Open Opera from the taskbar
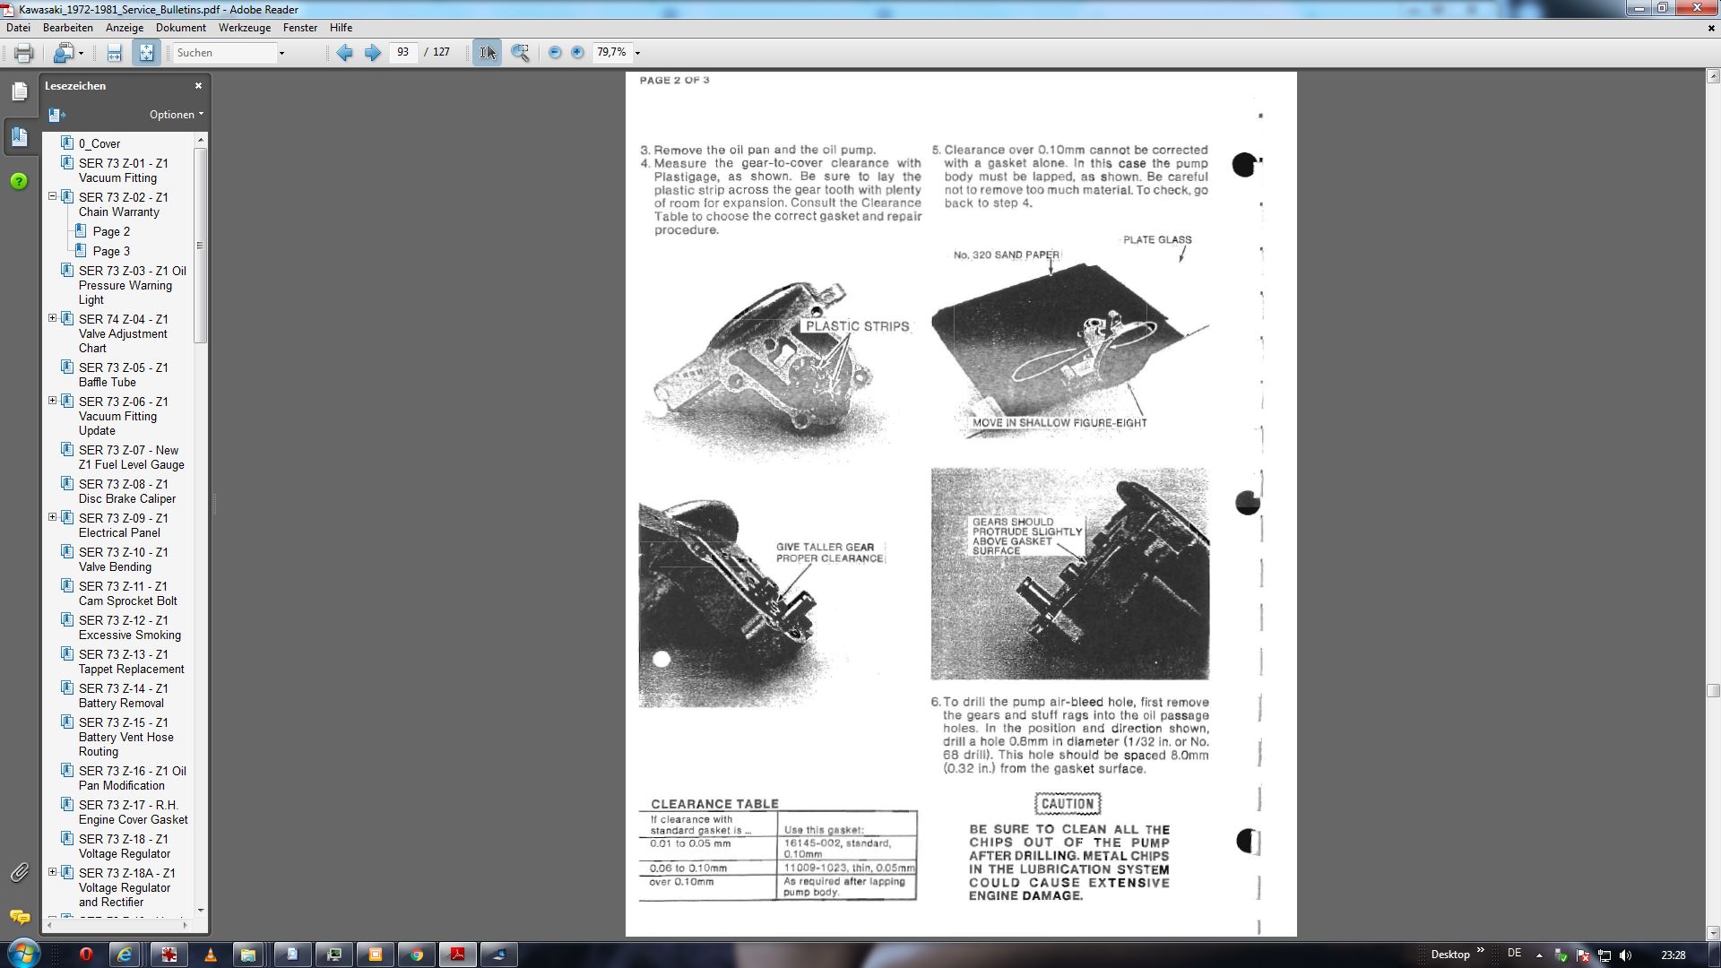The width and height of the screenshot is (1721, 968). click(86, 955)
